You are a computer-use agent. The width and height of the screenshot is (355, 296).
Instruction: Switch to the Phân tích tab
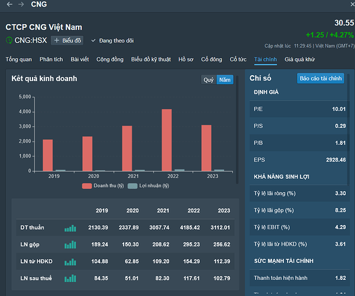click(x=51, y=59)
